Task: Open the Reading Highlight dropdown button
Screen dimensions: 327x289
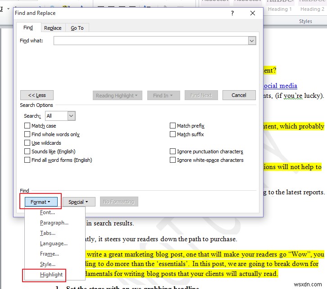Action: [118, 96]
